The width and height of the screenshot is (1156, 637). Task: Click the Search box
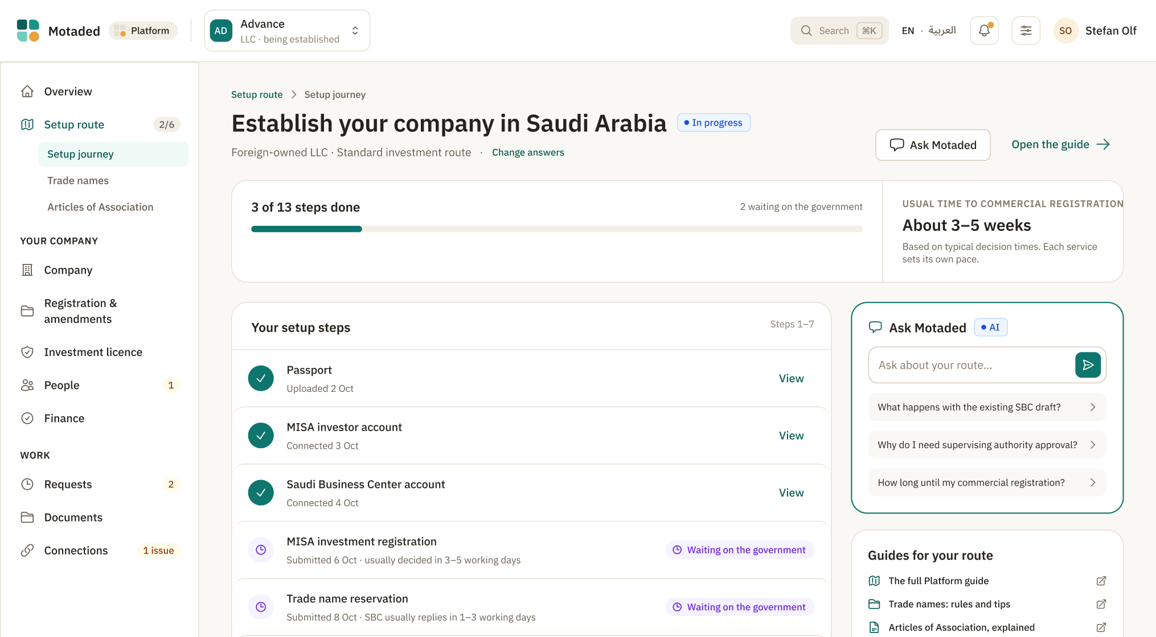tap(839, 31)
